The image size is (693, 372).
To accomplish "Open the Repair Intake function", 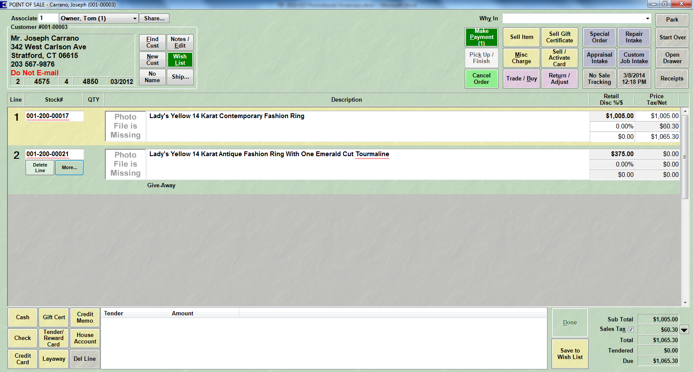I will click(x=634, y=37).
